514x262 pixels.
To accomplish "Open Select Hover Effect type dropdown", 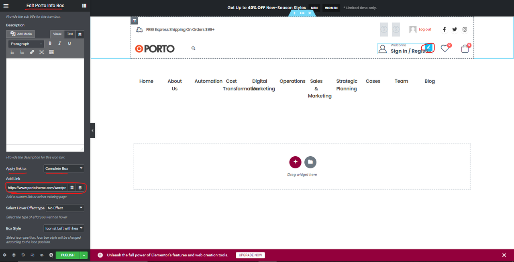I will tap(65, 208).
